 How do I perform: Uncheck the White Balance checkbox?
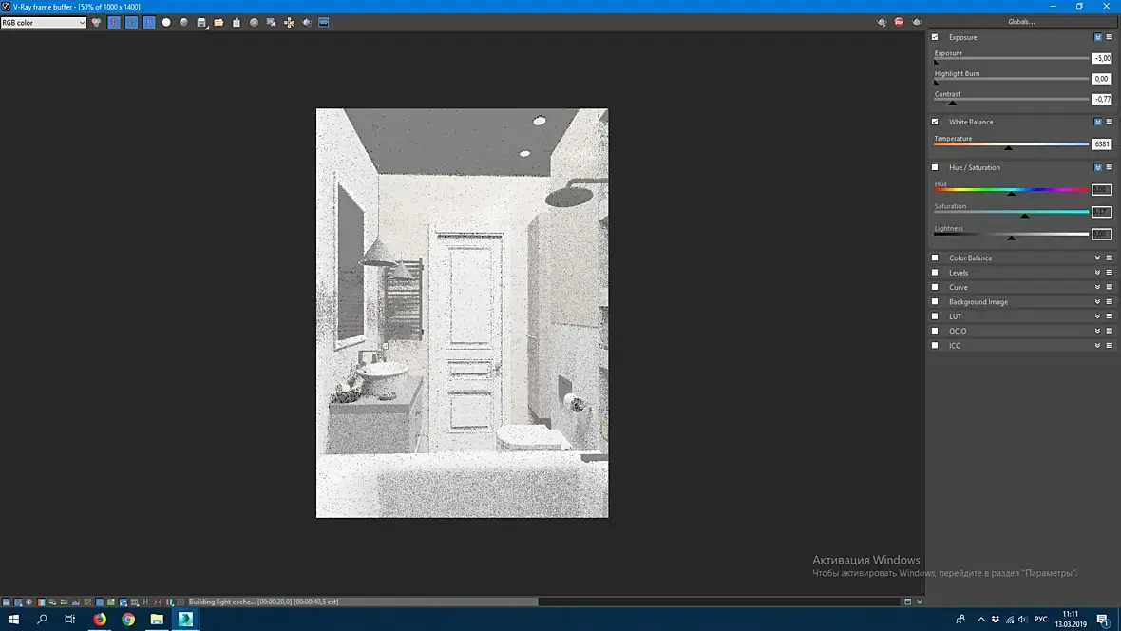[x=935, y=122]
